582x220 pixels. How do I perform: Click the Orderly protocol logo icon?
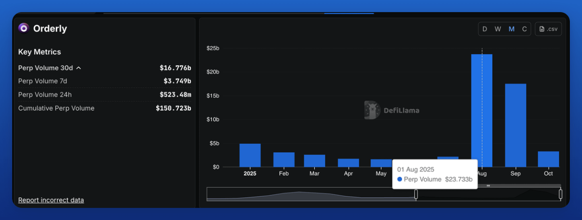pos(23,28)
